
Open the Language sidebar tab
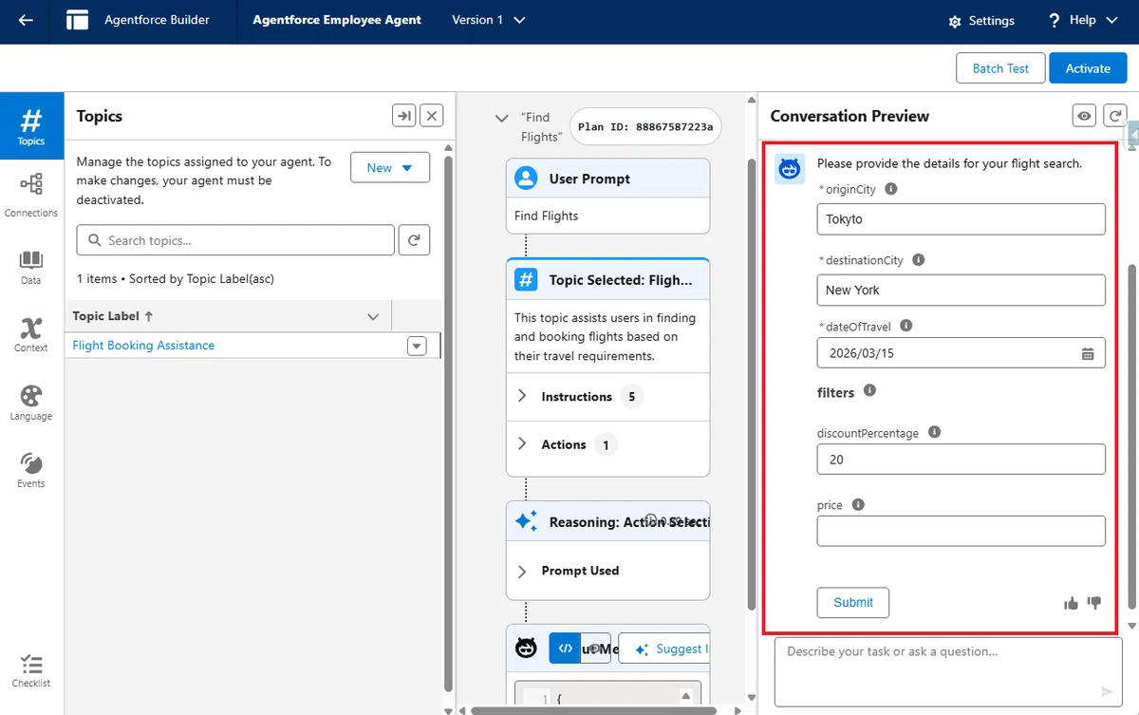(31, 403)
